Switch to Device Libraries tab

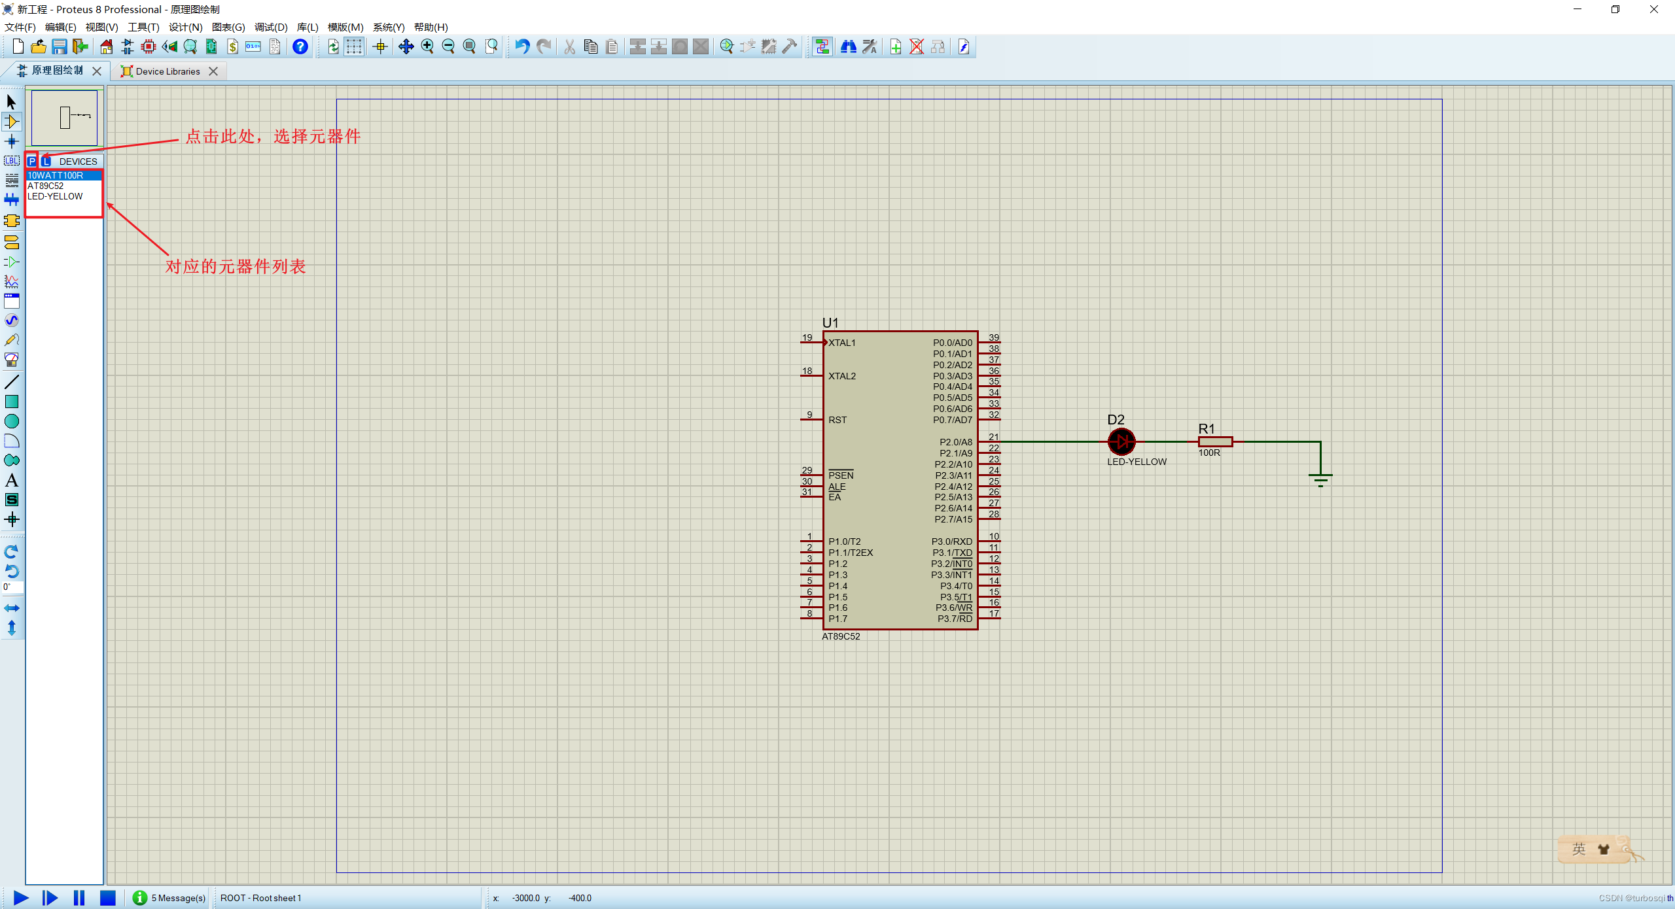coord(167,71)
